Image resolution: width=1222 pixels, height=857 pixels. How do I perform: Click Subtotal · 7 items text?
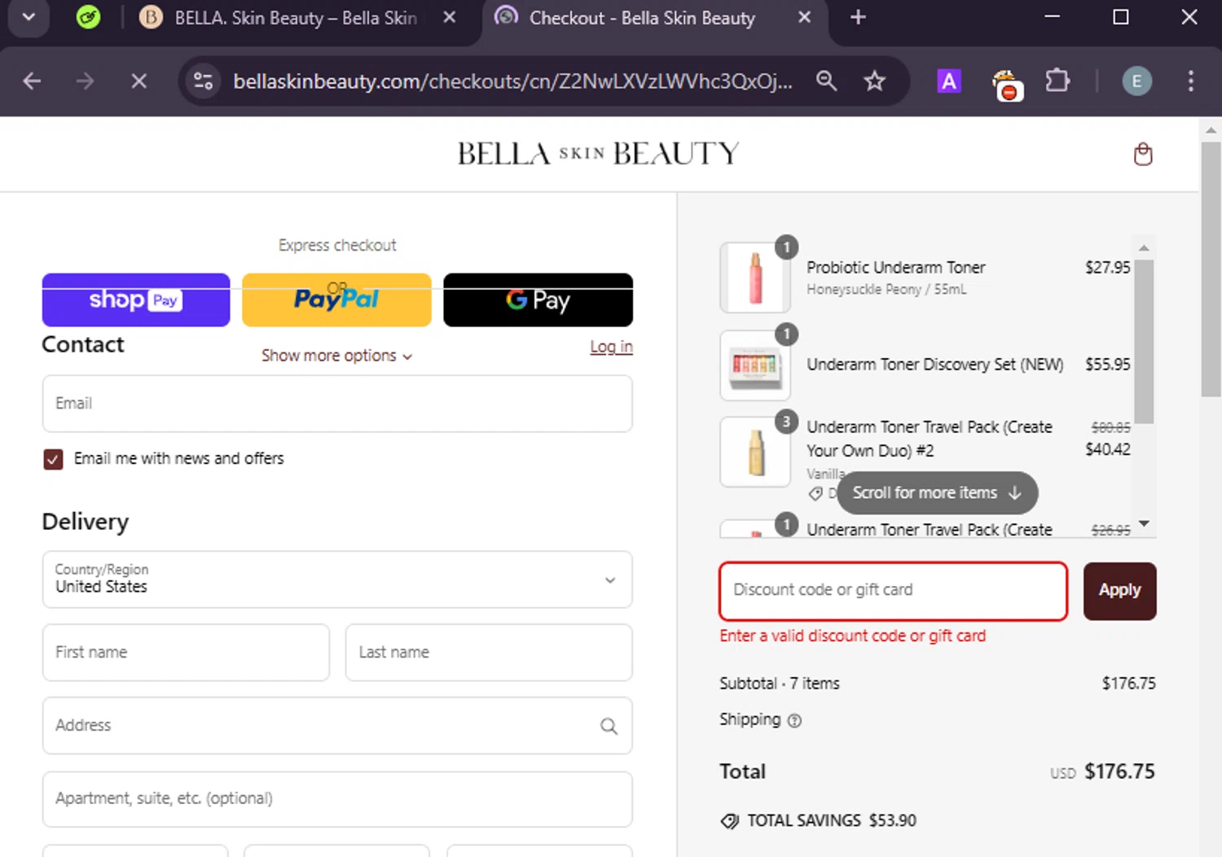[x=779, y=684]
